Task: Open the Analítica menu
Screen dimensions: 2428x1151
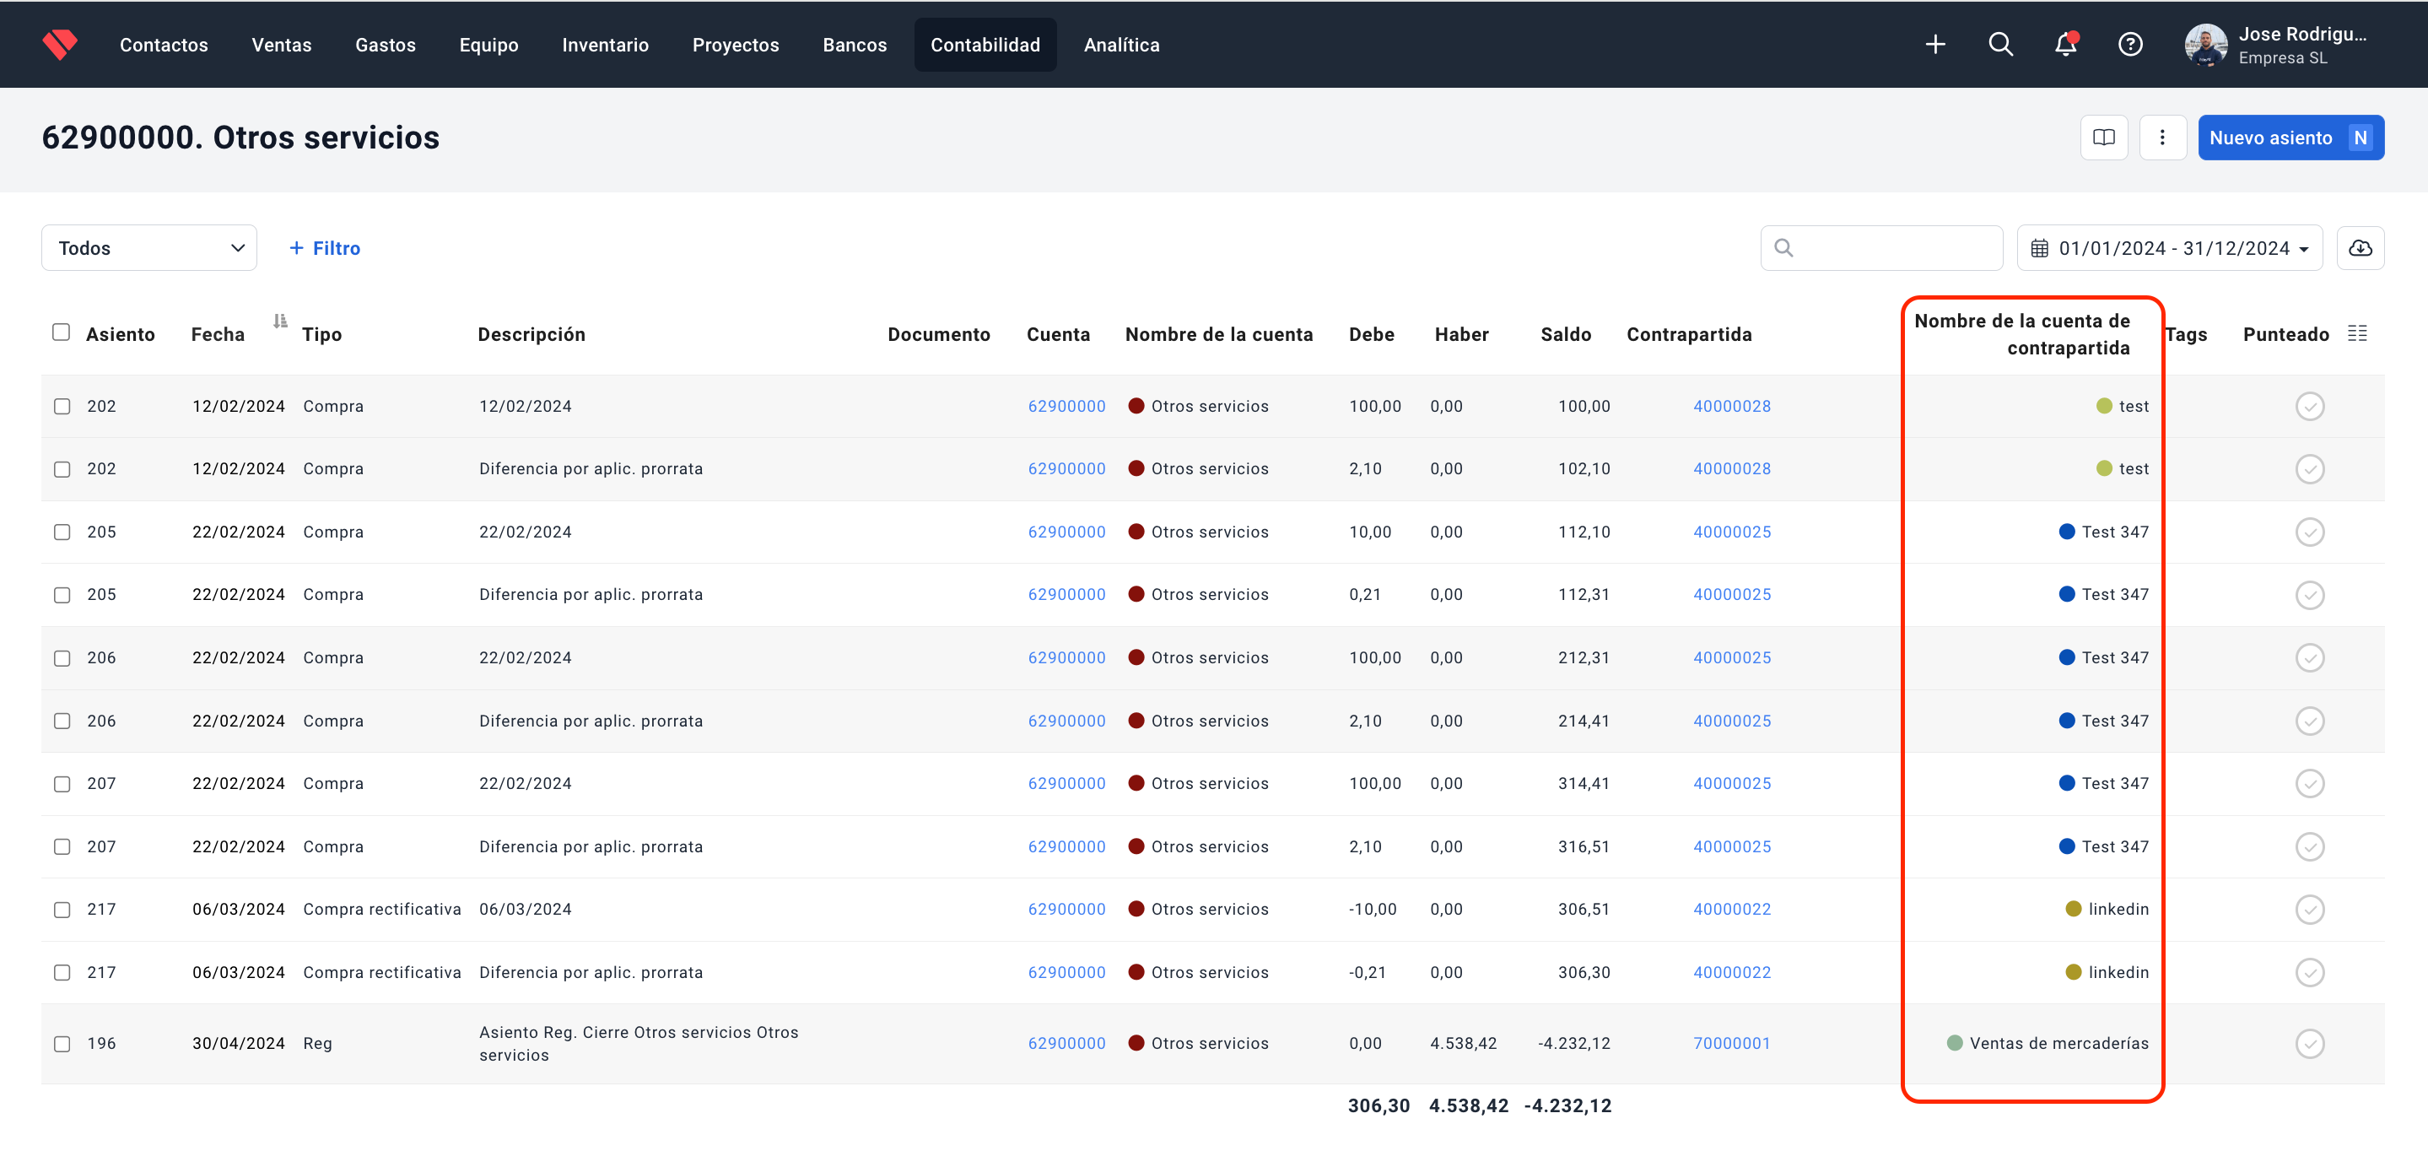Action: click(1122, 45)
